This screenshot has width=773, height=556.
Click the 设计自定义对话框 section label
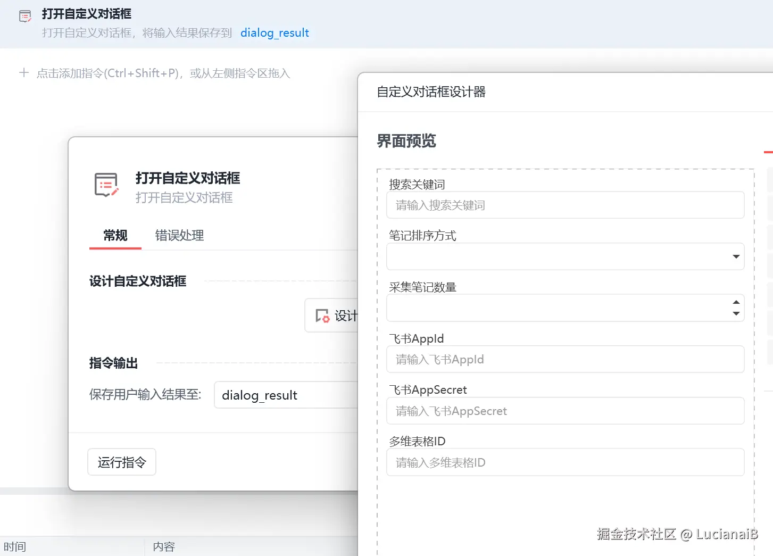(138, 281)
